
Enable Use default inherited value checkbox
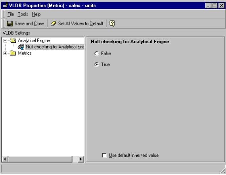(x=104, y=156)
